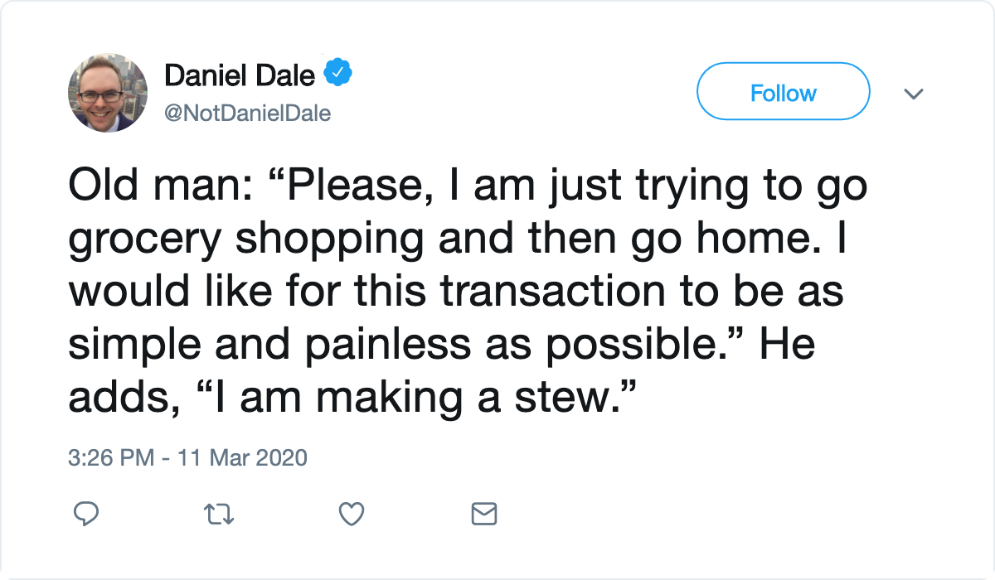Follow Daniel Dale

pos(784,93)
